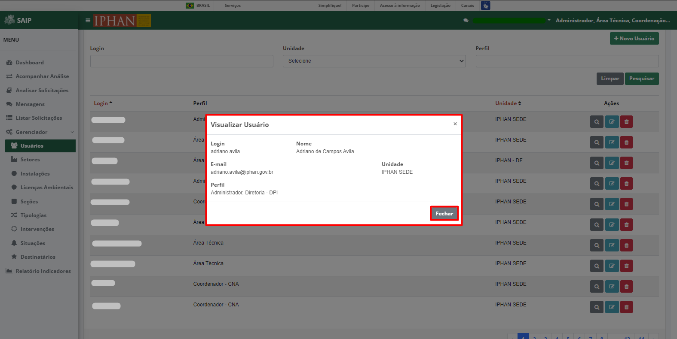
Task: Click the login value adriano.avila in the dialog
Action: (225, 151)
